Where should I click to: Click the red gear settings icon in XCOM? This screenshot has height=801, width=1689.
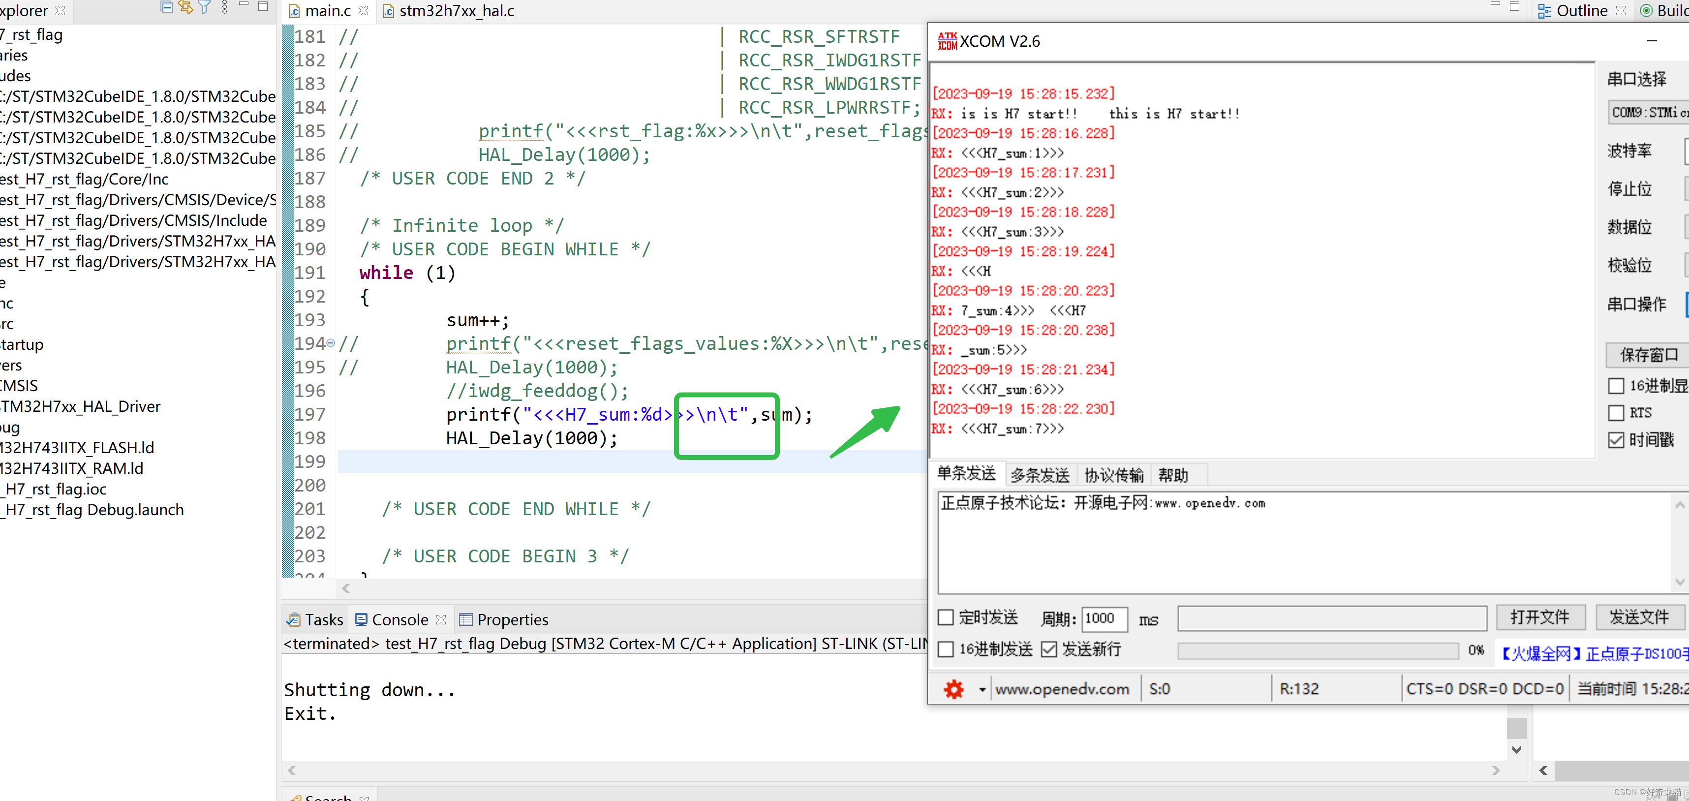953,689
